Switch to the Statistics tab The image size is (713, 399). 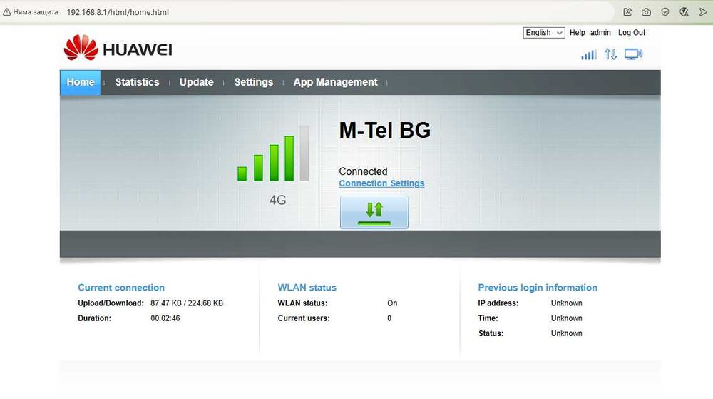coord(137,82)
